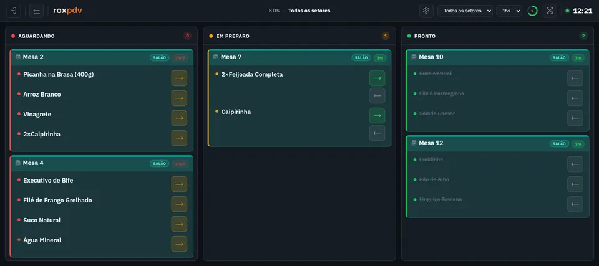Revert Pão de Alho with back arrow
This screenshot has width=599, height=266.
click(x=575, y=184)
